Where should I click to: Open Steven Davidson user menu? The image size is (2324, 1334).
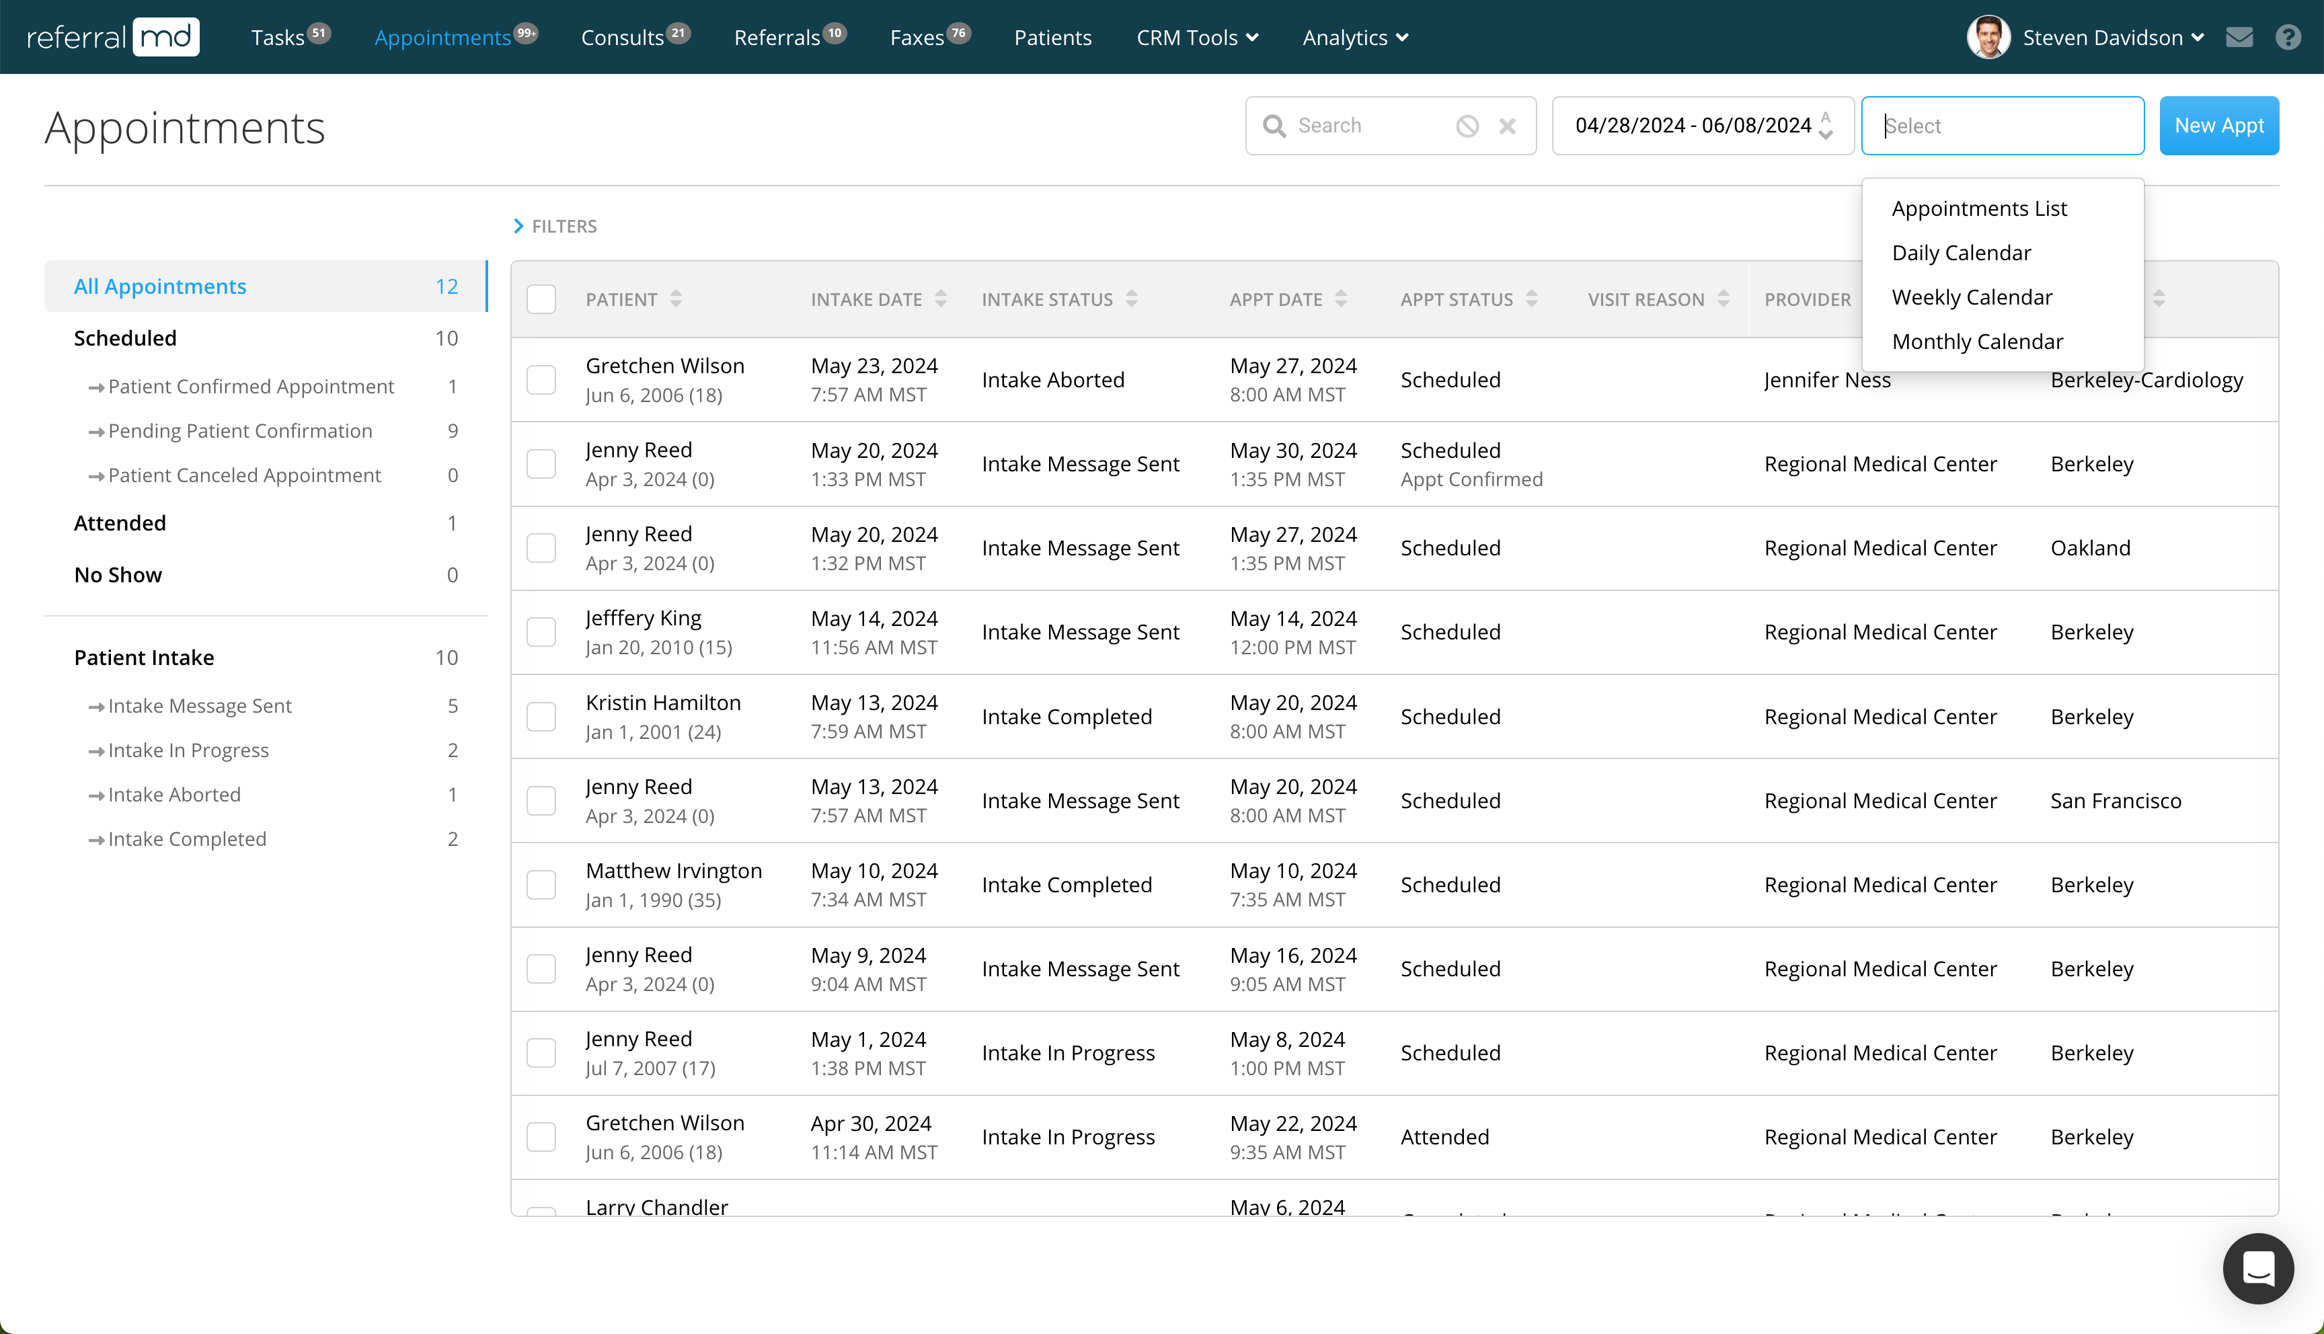(x=2102, y=38)
